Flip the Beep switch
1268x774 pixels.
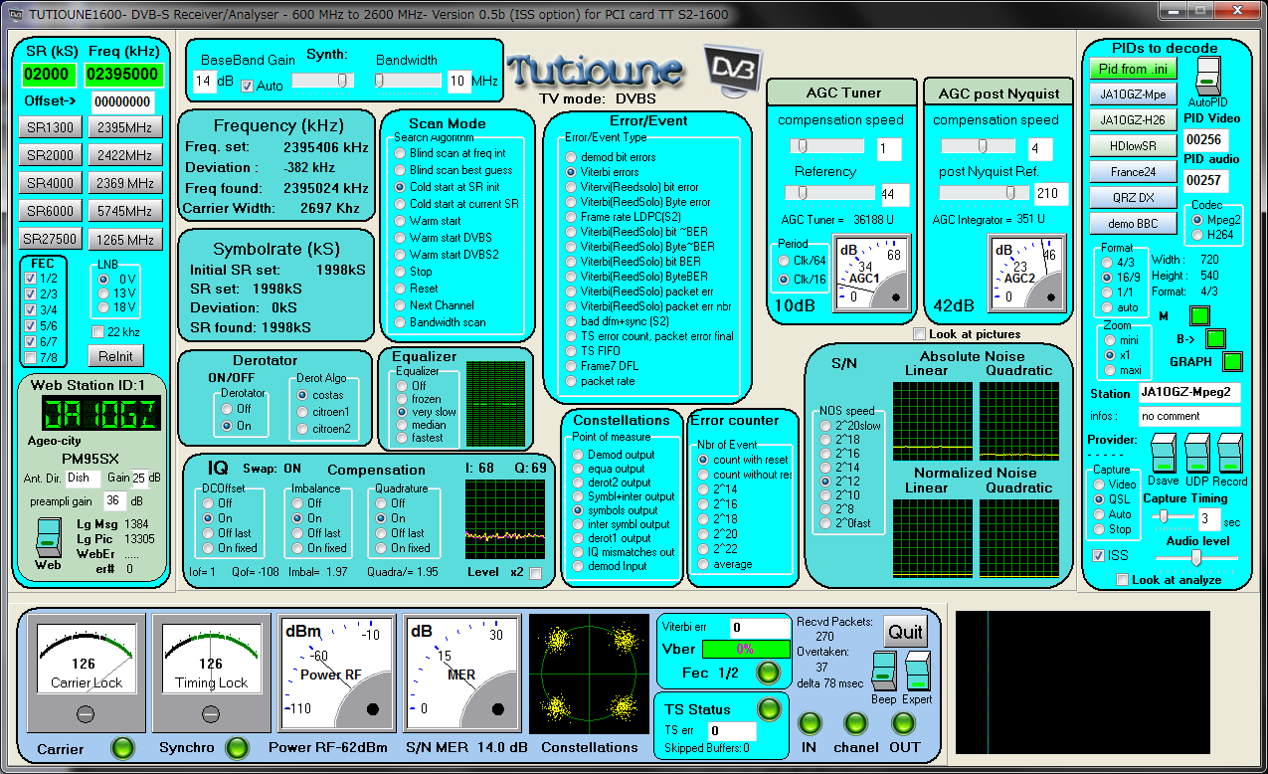click(883, 672)
